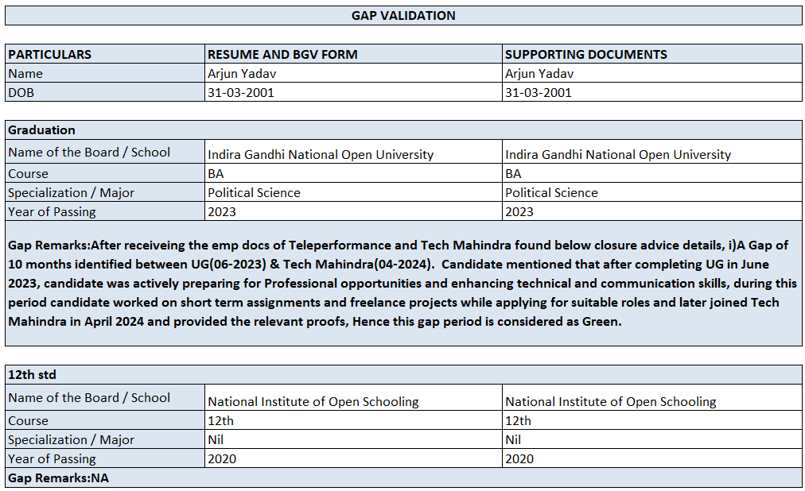Click the Graduation section header row
Screen dimensions: 805x491
click(x=403, y=130)
